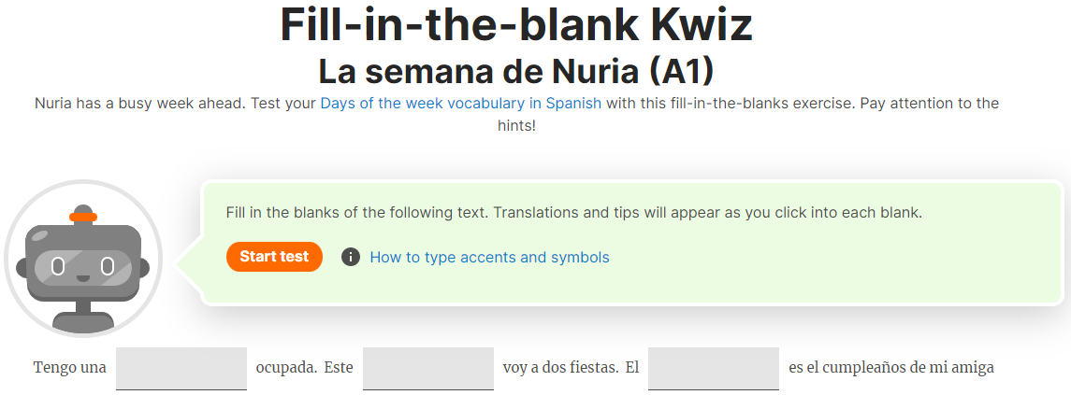This screenshot has height=395, width=1071.
Task: Click the word "hints!" below the intro
Action: (x=516, y=126)
